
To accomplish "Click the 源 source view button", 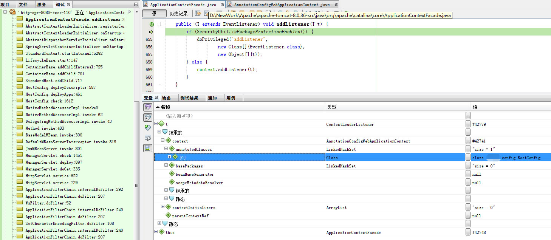I will tap(154, 14).
